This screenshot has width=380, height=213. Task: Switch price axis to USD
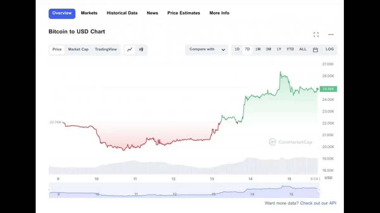(328, 178)
